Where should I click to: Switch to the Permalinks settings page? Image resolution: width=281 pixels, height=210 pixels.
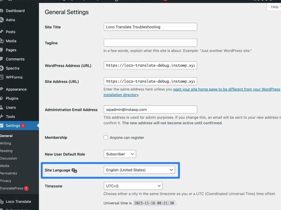tap(8, 173)
